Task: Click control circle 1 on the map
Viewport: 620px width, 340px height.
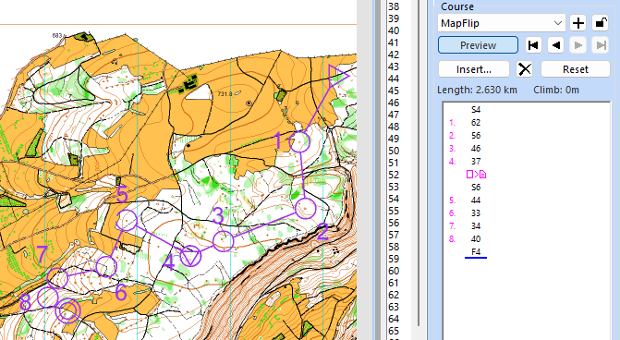Action: coord(299,142)
